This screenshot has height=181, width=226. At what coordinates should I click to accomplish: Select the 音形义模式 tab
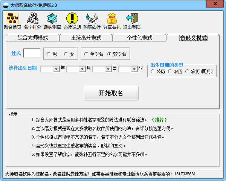pyautogui.click(x=193, y=38)
